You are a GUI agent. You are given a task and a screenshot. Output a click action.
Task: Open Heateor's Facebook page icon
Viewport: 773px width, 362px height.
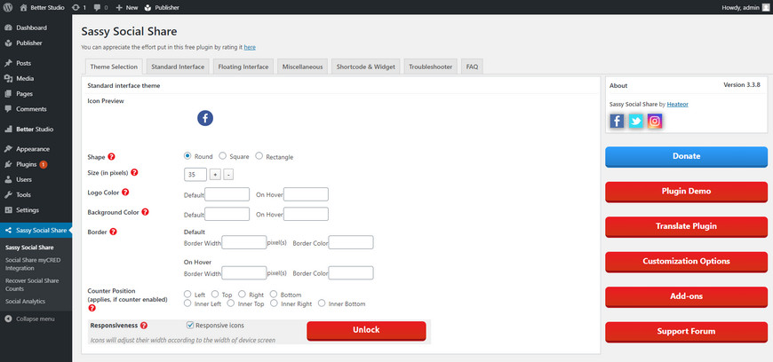click(617, 122)
